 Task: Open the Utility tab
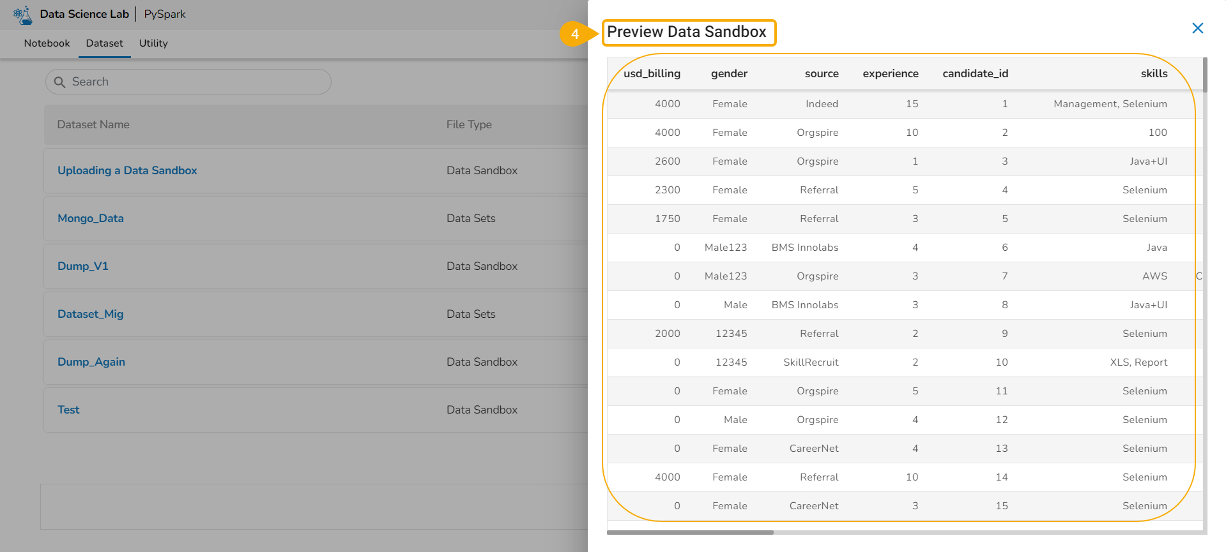point(153,43)
